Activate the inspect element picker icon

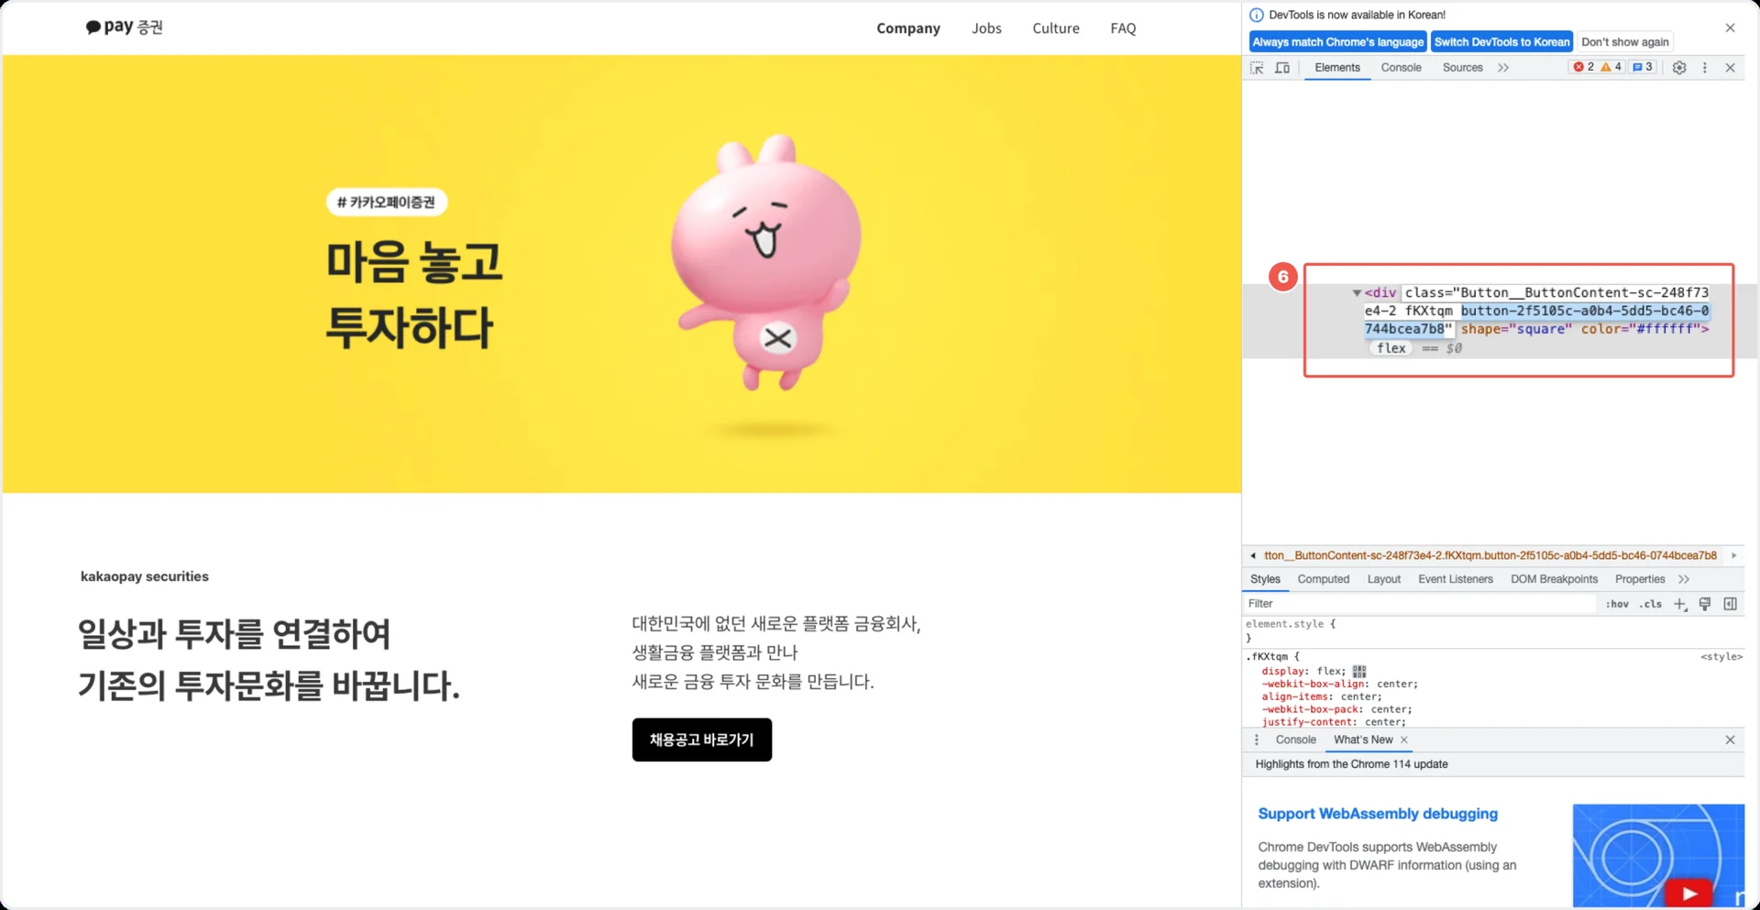click(1257, 68)
